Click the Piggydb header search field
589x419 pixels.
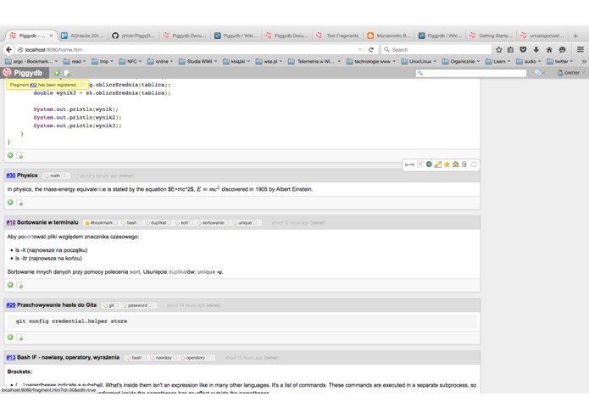(470, 73)
